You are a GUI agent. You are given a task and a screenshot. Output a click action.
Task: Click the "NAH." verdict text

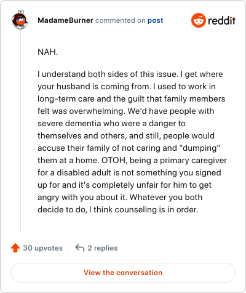(48, 52)
